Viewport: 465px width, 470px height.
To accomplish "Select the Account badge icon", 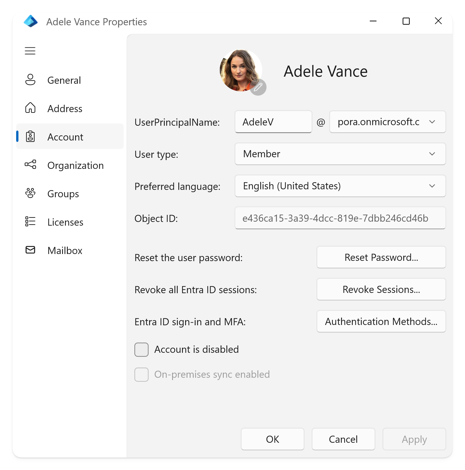I will [x=30, y=137].
